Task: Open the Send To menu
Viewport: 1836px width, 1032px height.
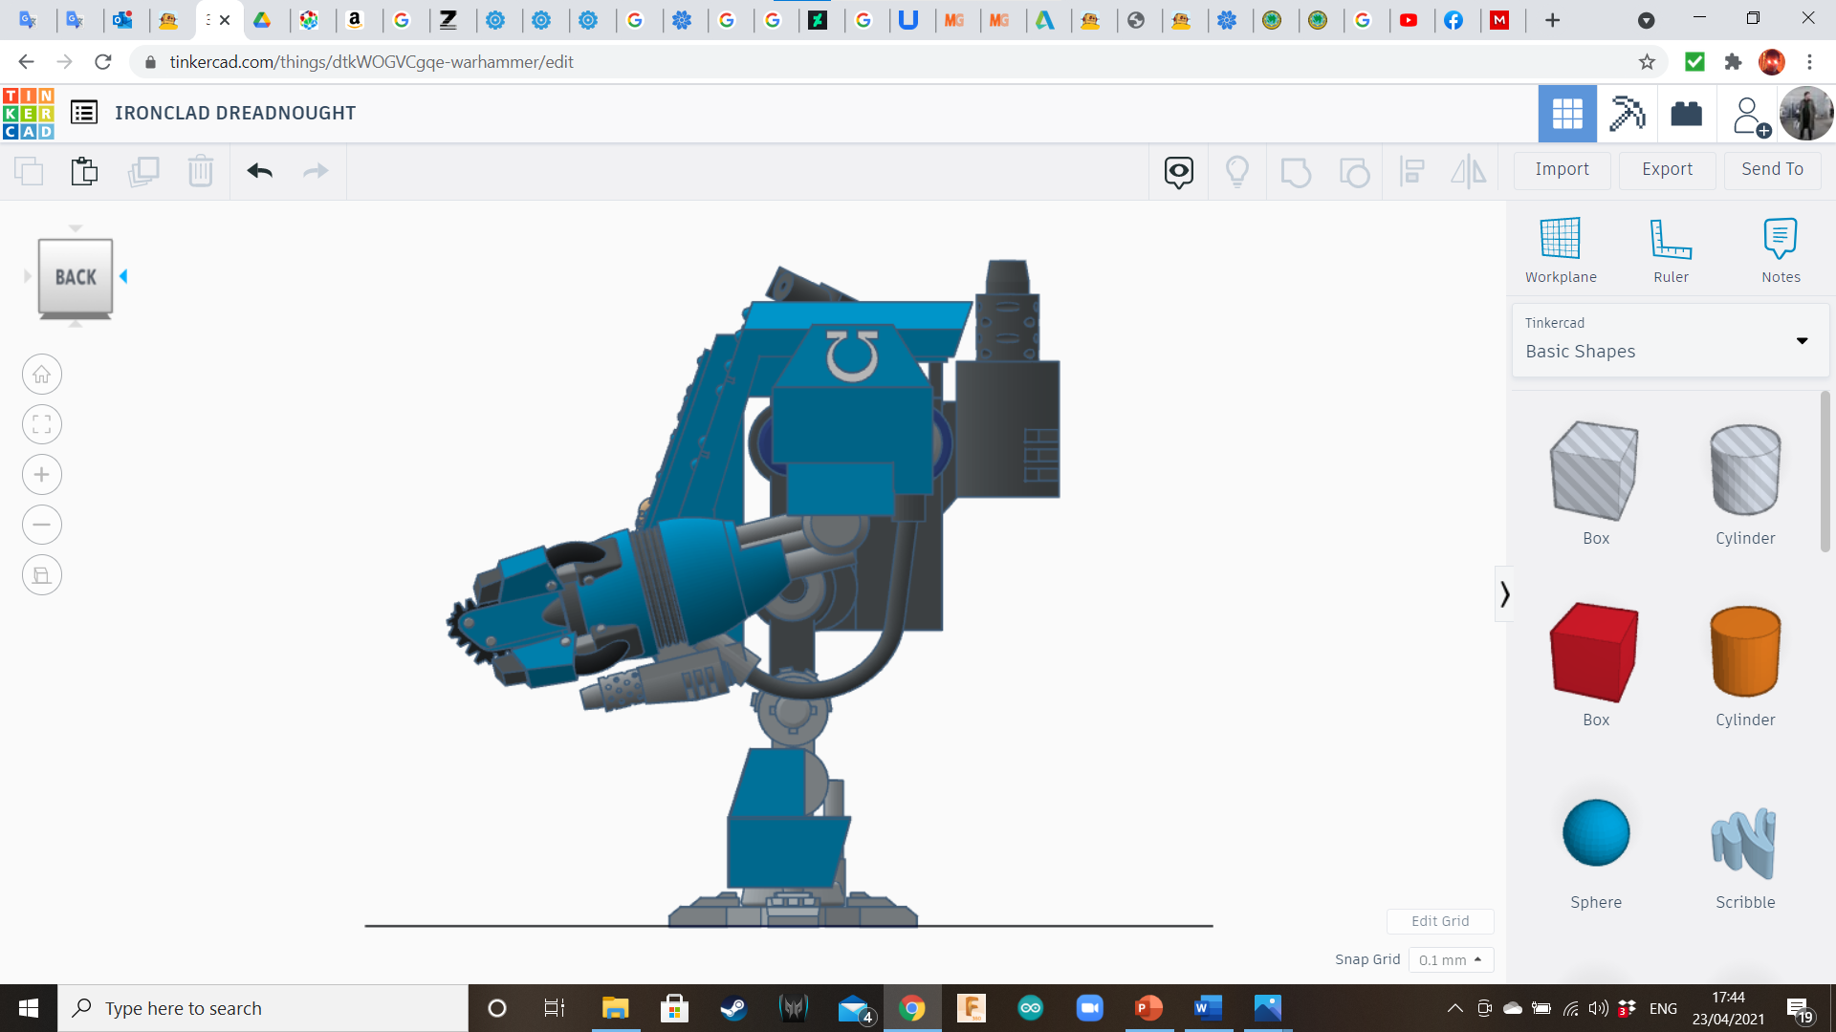Action: (1772, 169)
